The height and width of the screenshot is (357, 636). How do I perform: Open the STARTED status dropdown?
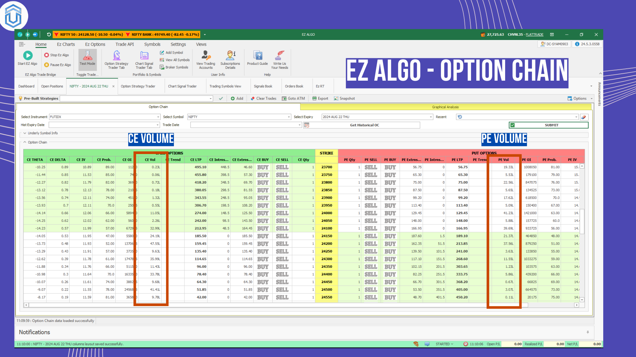[445, 344]
